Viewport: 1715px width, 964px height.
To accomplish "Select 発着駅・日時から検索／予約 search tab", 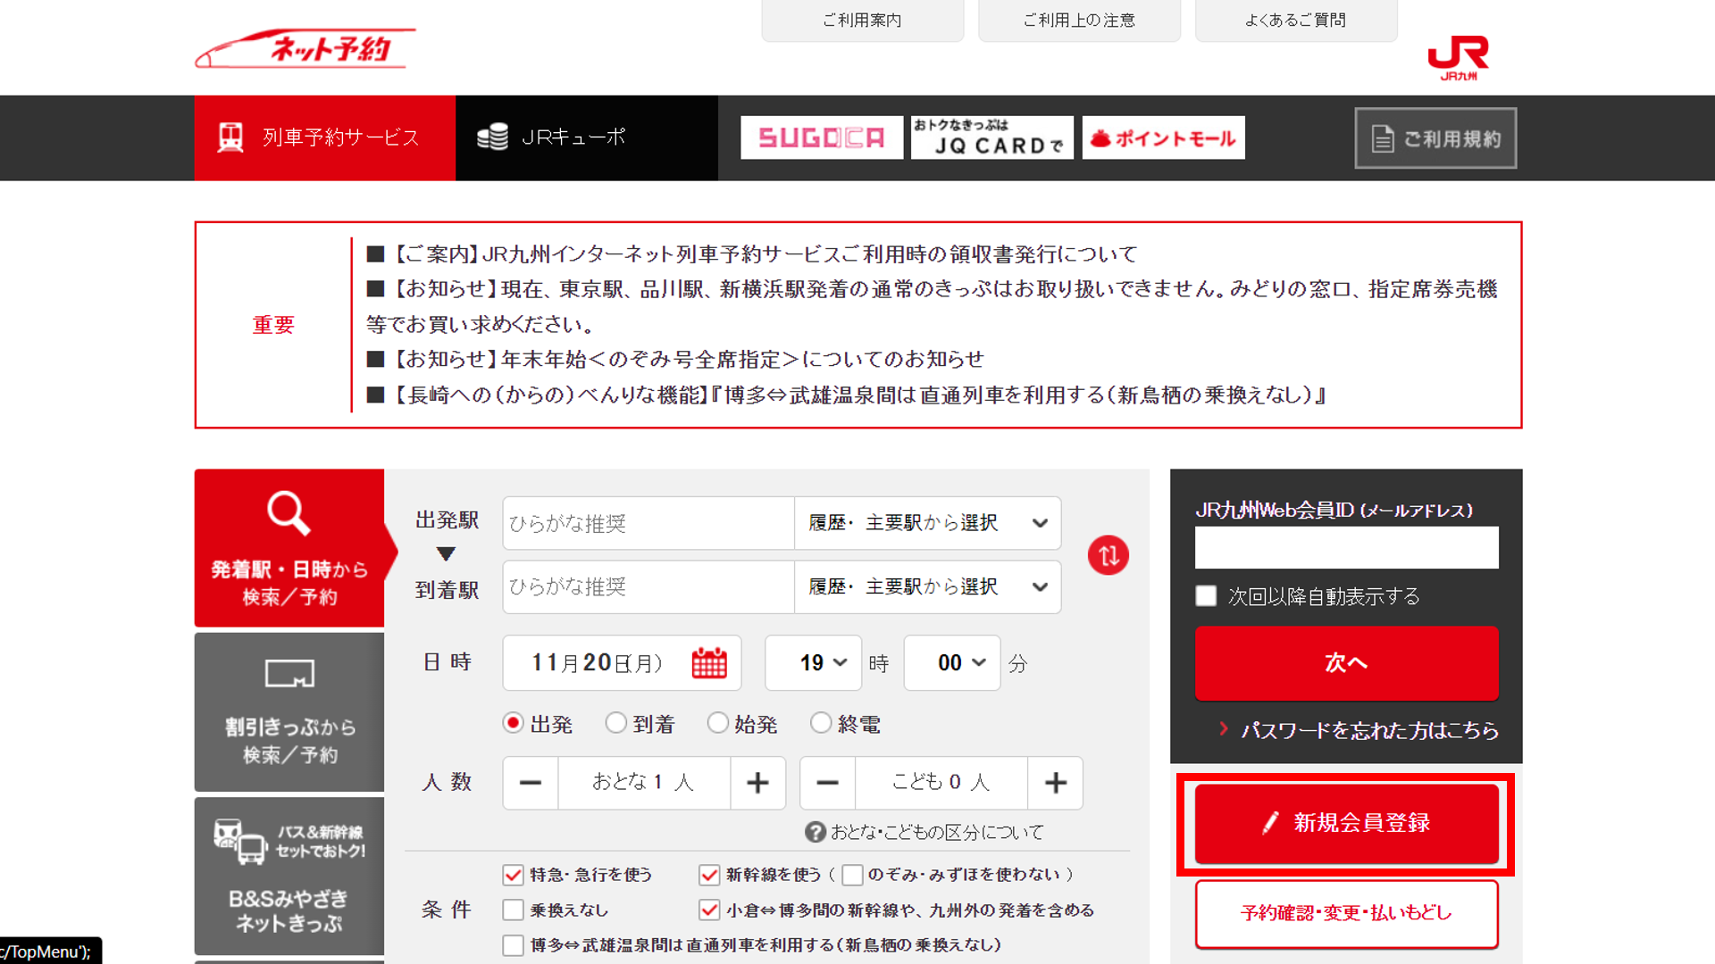I will (x=289, y=548).
